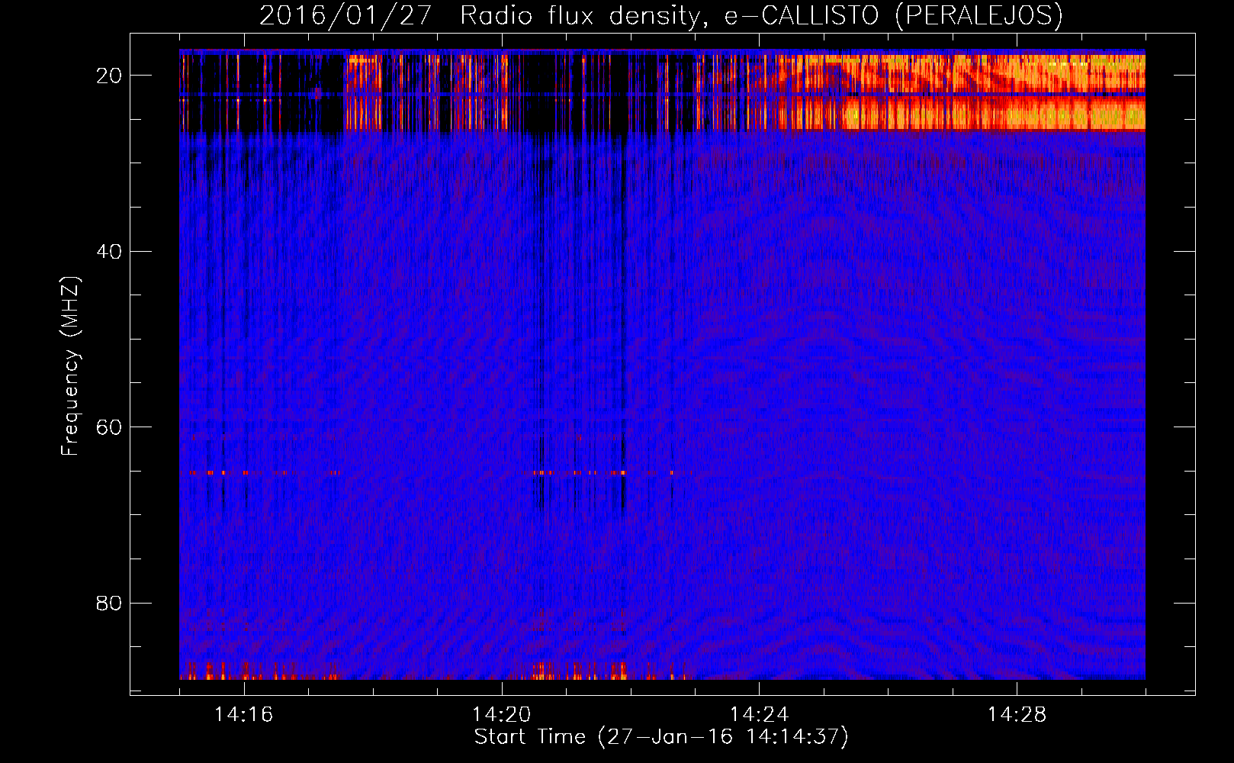Click the plot title 'Radio flux density, e-CALLISTO (PERALEJOS)'

coord(761,16)
